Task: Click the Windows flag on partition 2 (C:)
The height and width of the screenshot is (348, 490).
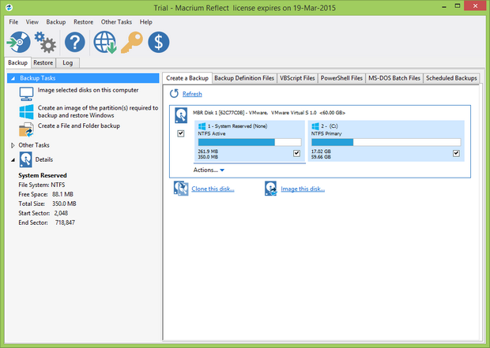Action: click(x=315, y=126)
